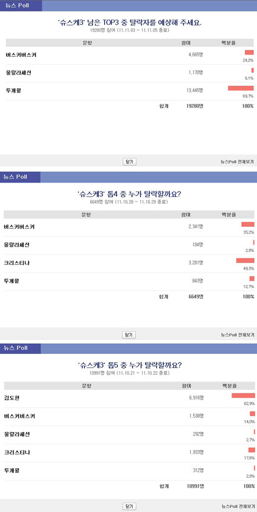
Task: Click the 닫기 button in the 톱4 poll
Action: (129, 335)
